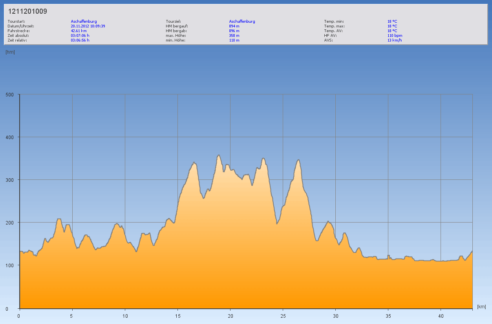Click the Temp. min value 18 °C
This screenshot has width=492, height=324.
(x=392, y=21)
